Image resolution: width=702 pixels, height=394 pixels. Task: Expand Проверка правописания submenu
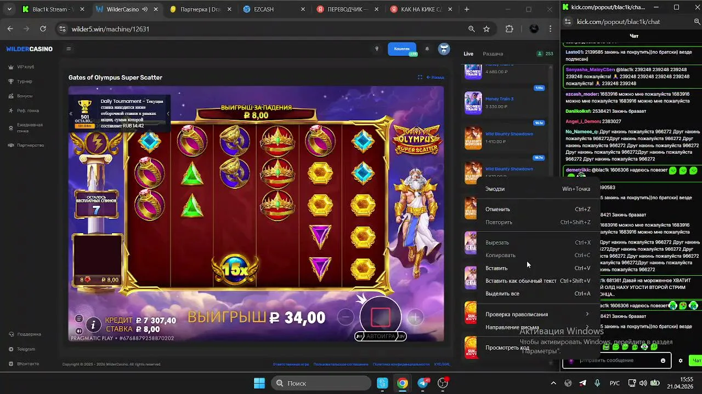537,314
